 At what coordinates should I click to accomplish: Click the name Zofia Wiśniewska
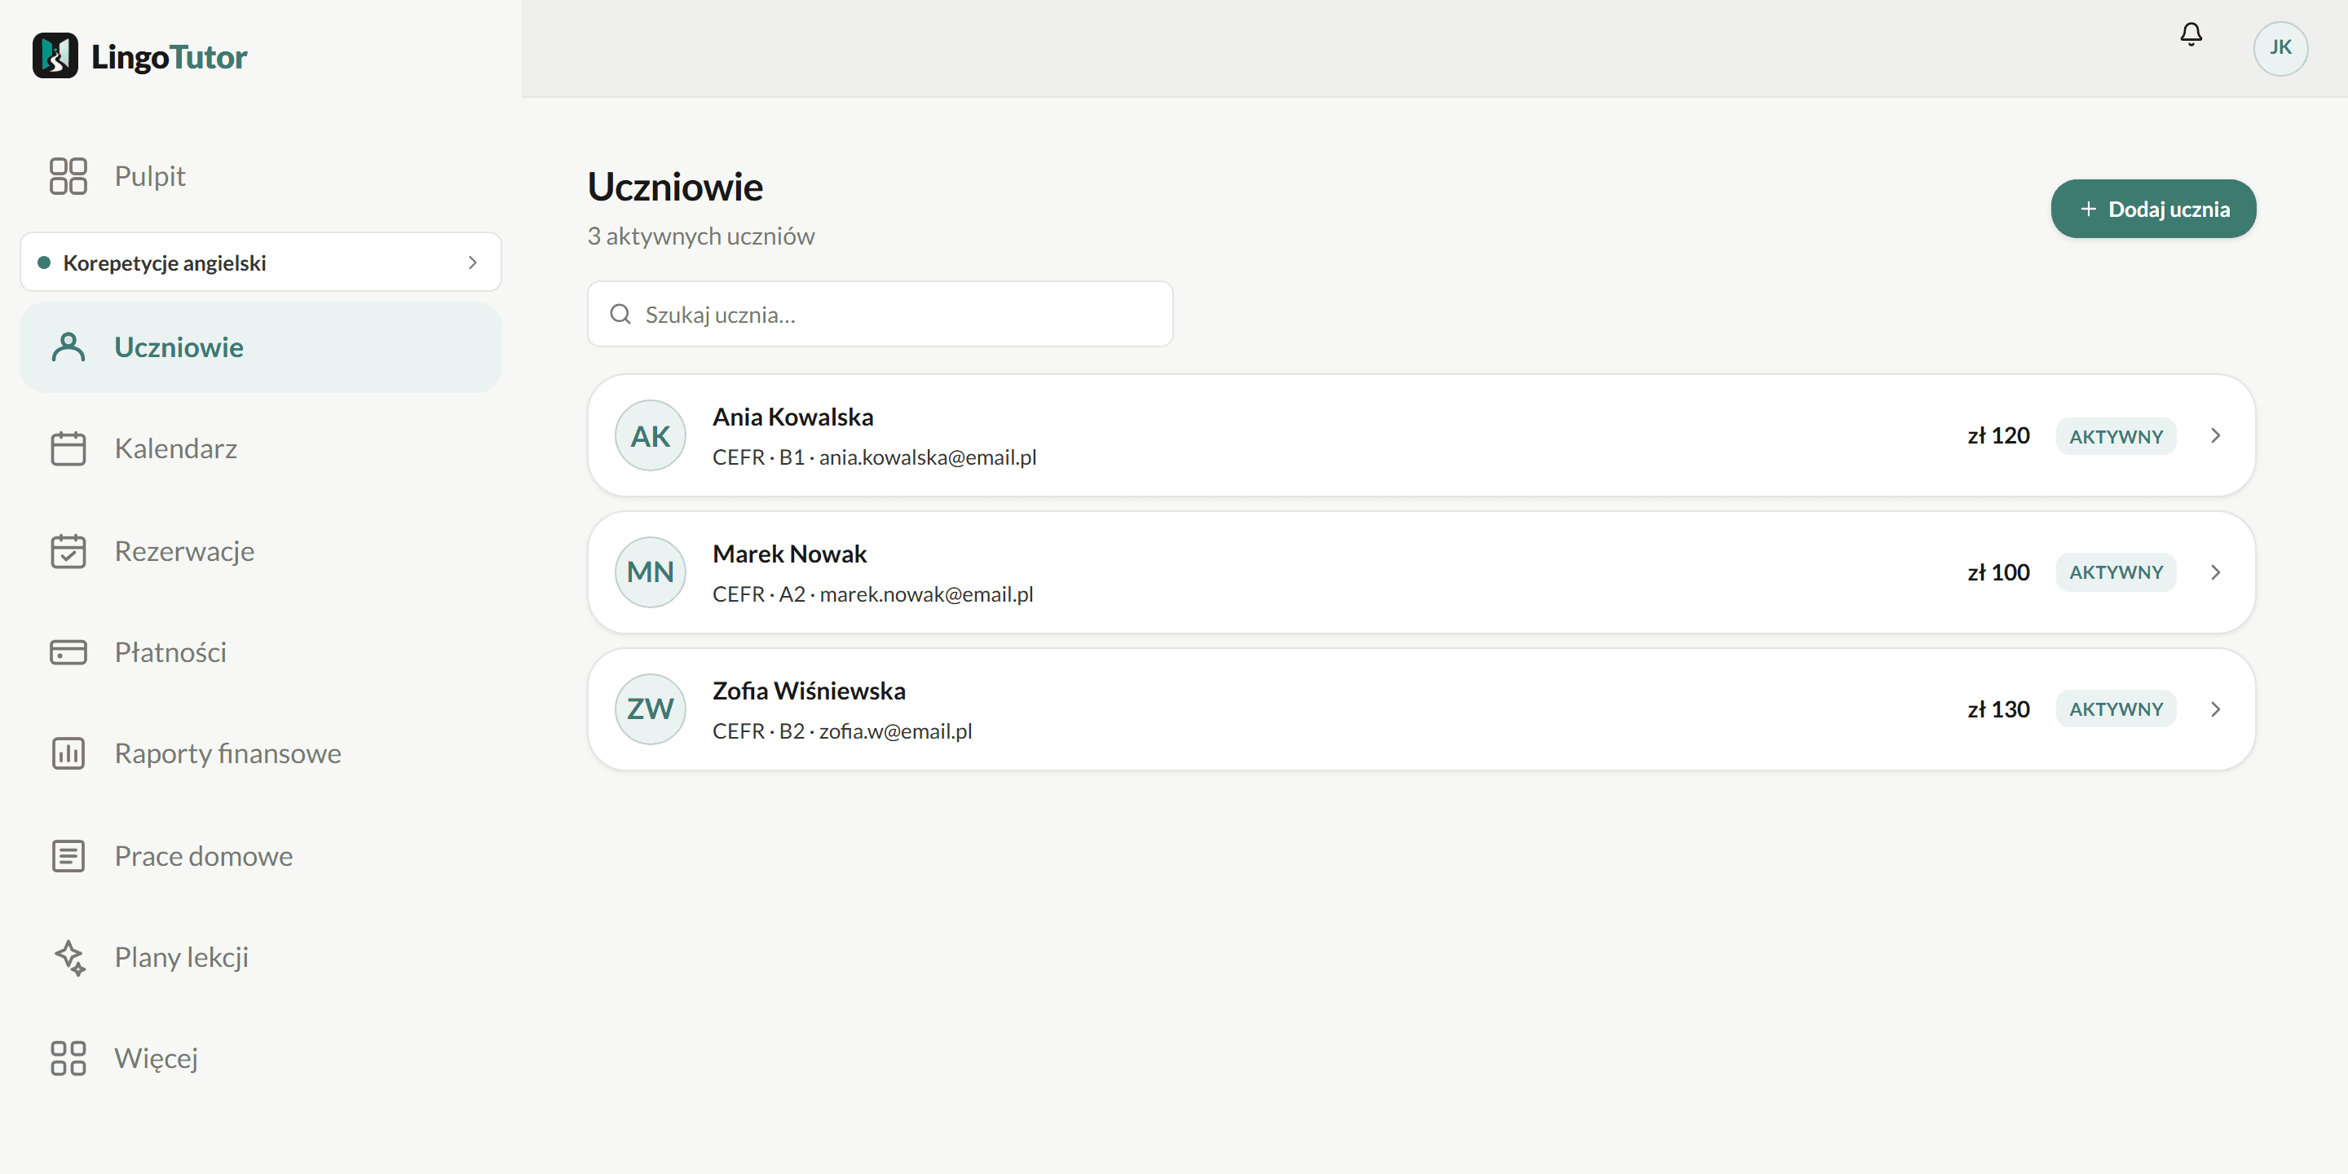tap(809, 690)
